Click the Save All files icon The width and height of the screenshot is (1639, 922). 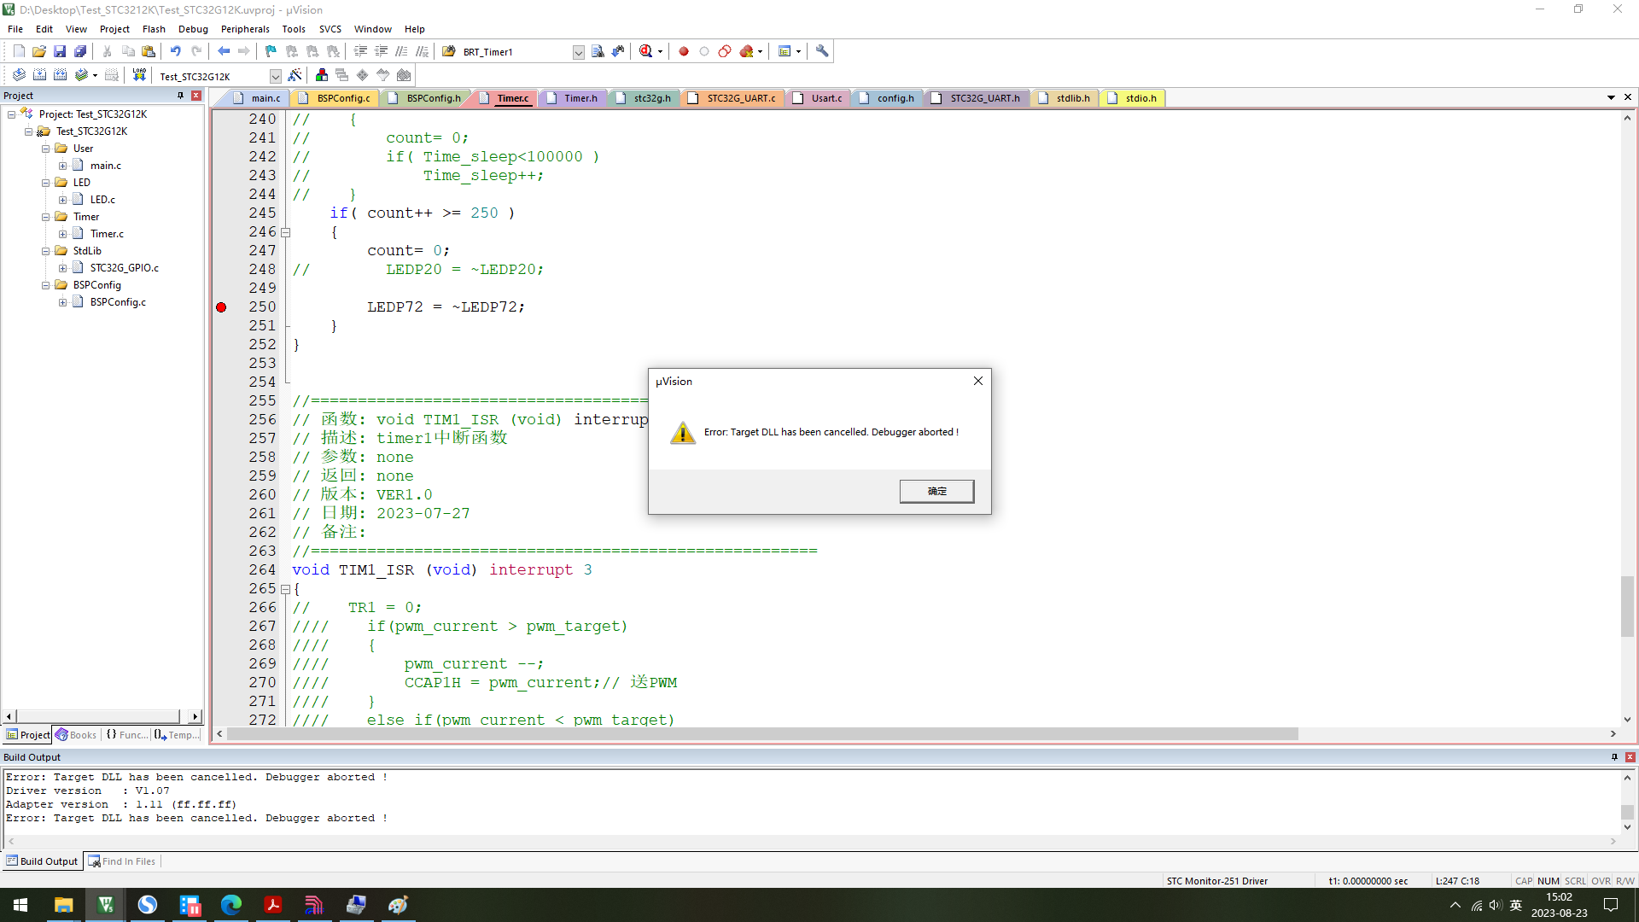(80, 51)
